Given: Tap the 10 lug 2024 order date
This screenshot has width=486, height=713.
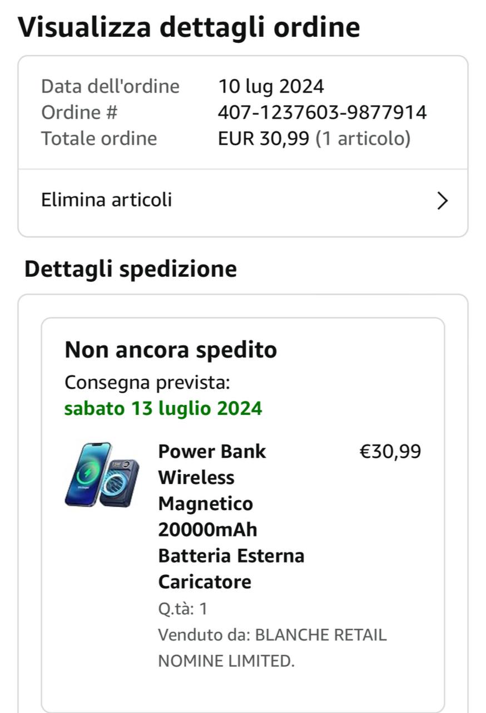Looking at the screenshot, I should point(270,86).
